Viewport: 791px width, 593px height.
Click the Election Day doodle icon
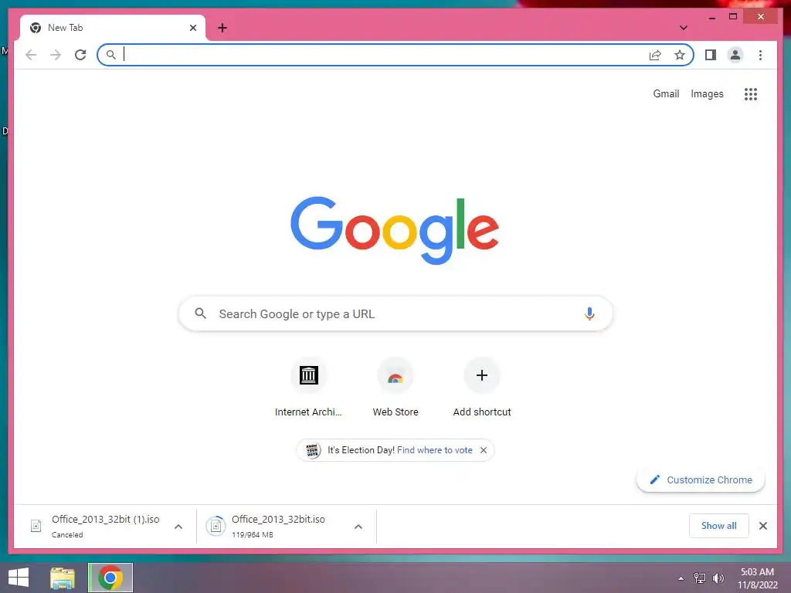pyautogui.click(x=312, y=450)
